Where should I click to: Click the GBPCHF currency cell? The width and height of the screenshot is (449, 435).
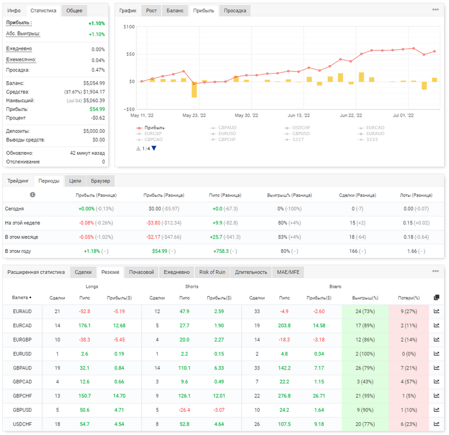(23, 396)
